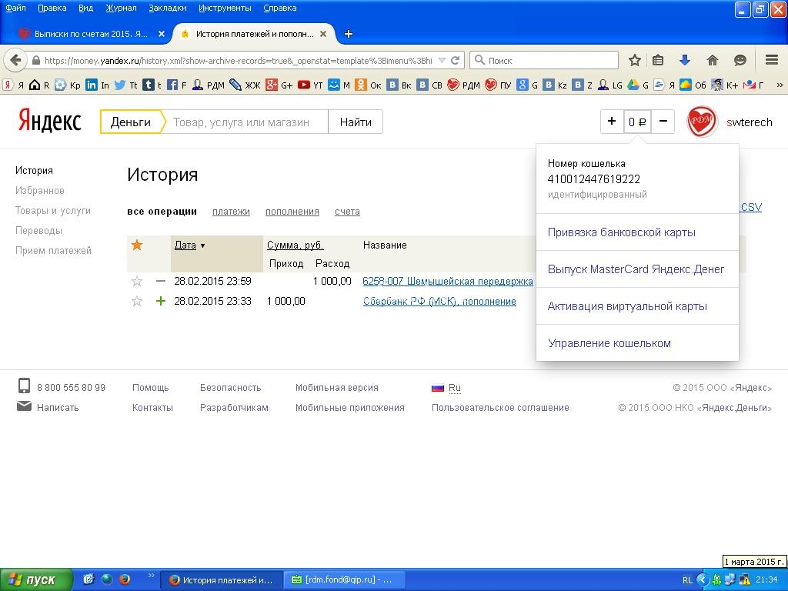Screen dimensions: 788x591
Task: Star the 23:33 Сбербанк пополнение operation
Action: point(137,302)
